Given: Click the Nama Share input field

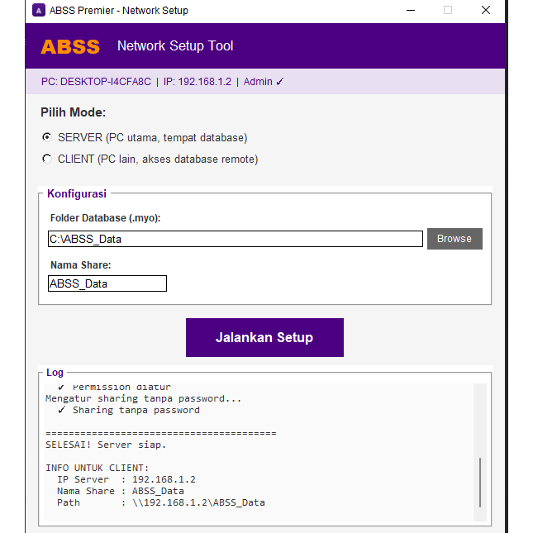Looking at the screenshot, I should [x=107, y=283].
